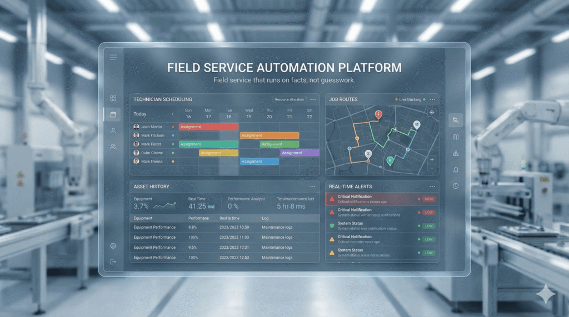This screenshot has width=569, height=317.
Task: Toggle the Live tracking indicator
Action: coord(410,99)
